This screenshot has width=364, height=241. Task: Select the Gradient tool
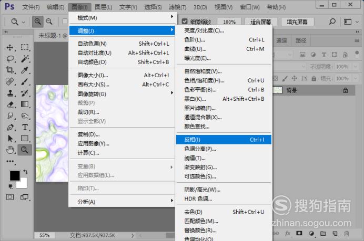[25, 104]
